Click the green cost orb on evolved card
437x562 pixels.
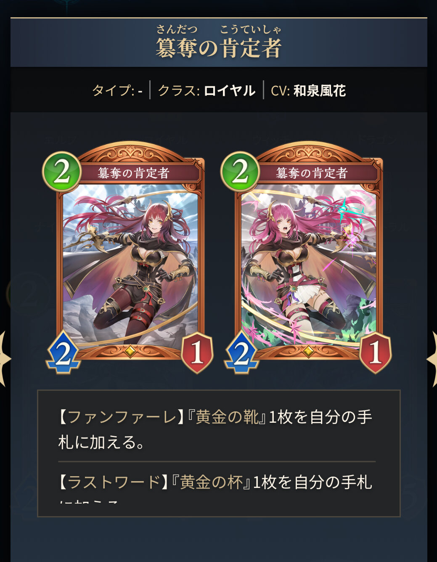[x=240, y=172]
